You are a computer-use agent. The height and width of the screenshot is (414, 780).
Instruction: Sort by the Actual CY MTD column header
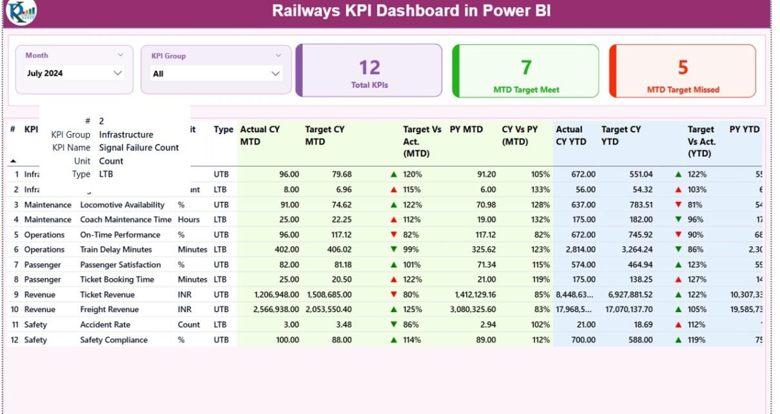pyautogui.click(x=260, y=135)
